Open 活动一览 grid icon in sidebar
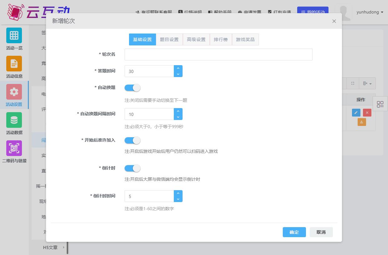This screenshot has height=255, width=388. point(14,35)
